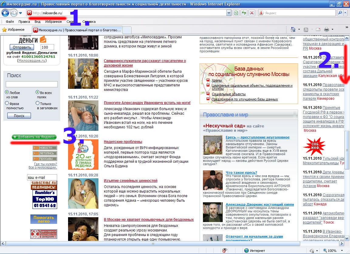The width and height of the screenshot is (350, 254).
Task: Click the Поиск search button
Action: click(19, 116)
